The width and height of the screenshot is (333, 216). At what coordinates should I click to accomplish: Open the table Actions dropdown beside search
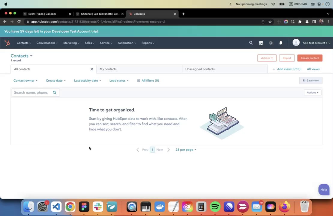click(x=312, y=92)
